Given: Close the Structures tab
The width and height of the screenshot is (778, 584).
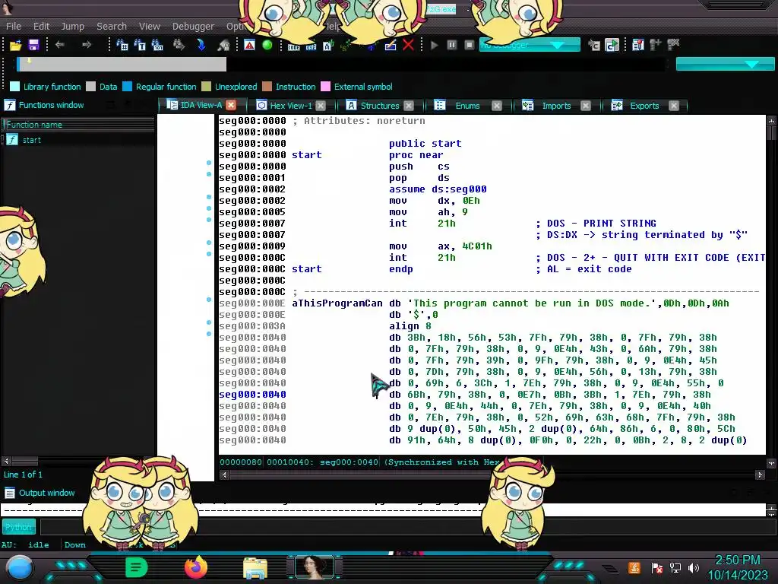Looking at the screenshot, I should coord(408,105).
